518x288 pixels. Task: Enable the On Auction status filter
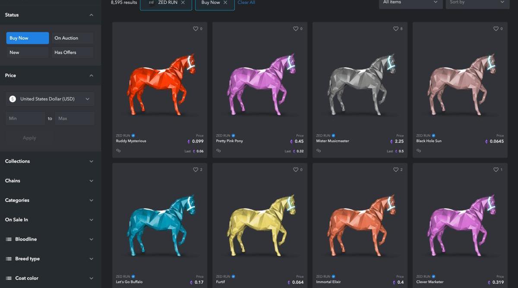pos(73,38)
